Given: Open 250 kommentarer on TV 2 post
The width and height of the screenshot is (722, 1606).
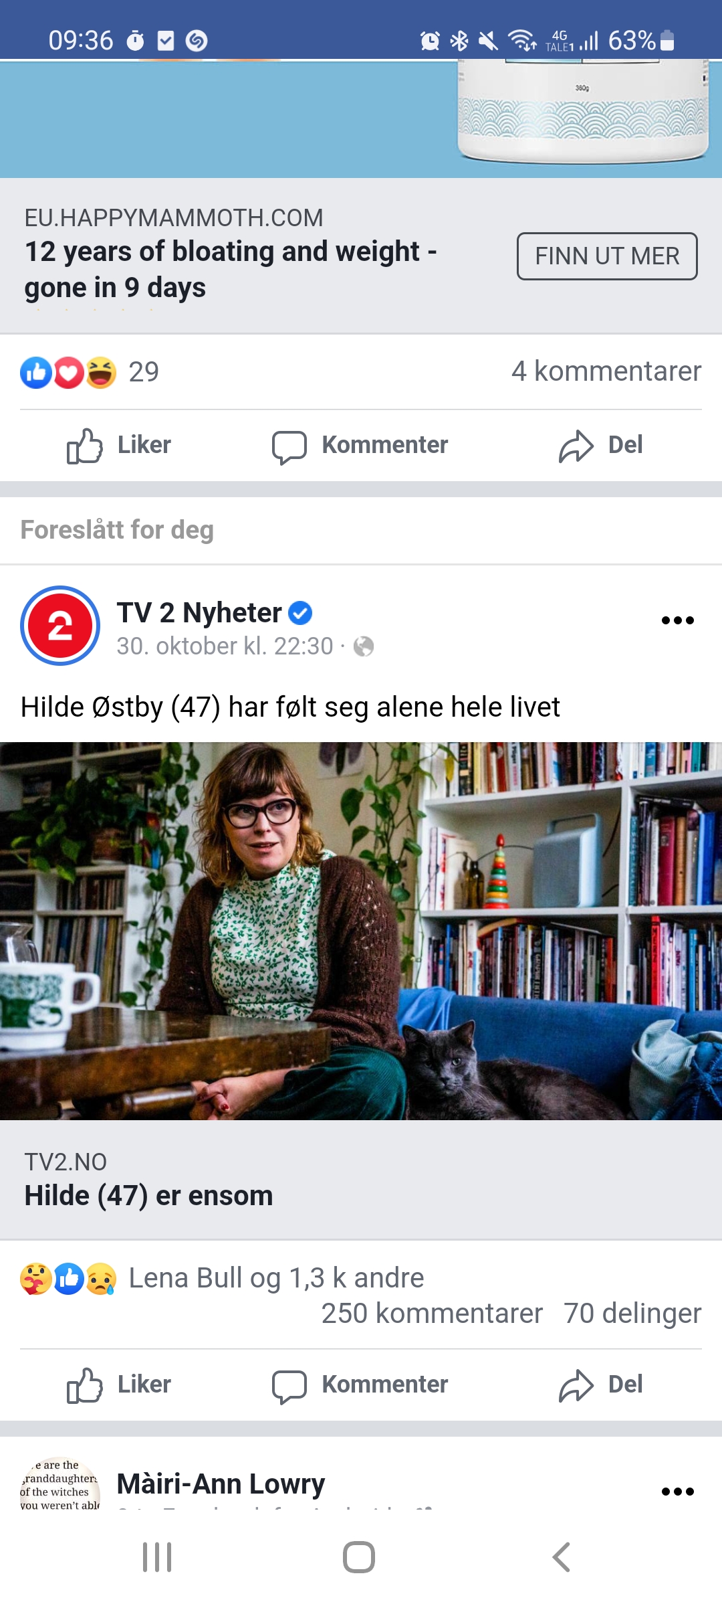Looking at the screenshot, I should [432, 1314].
